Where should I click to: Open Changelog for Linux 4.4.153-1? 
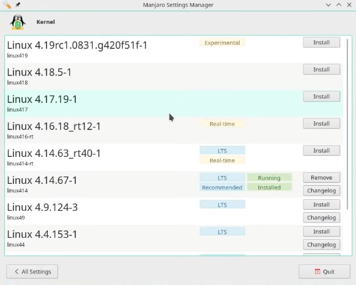coord(322,245)
